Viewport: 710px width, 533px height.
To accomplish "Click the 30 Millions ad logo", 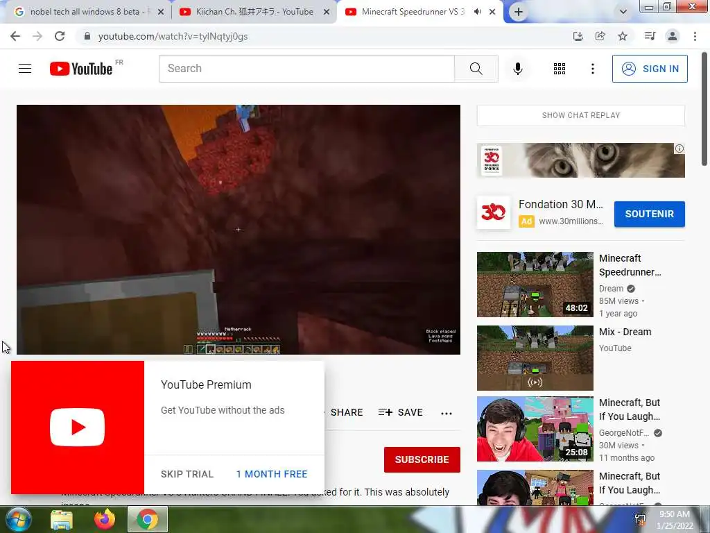I will pyautogui.click(x=493, y=212).
